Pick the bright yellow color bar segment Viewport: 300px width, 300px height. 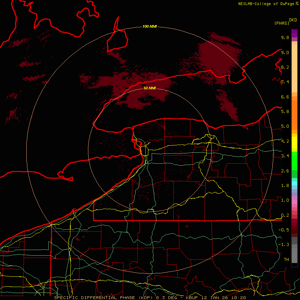[x=294, y=143]
